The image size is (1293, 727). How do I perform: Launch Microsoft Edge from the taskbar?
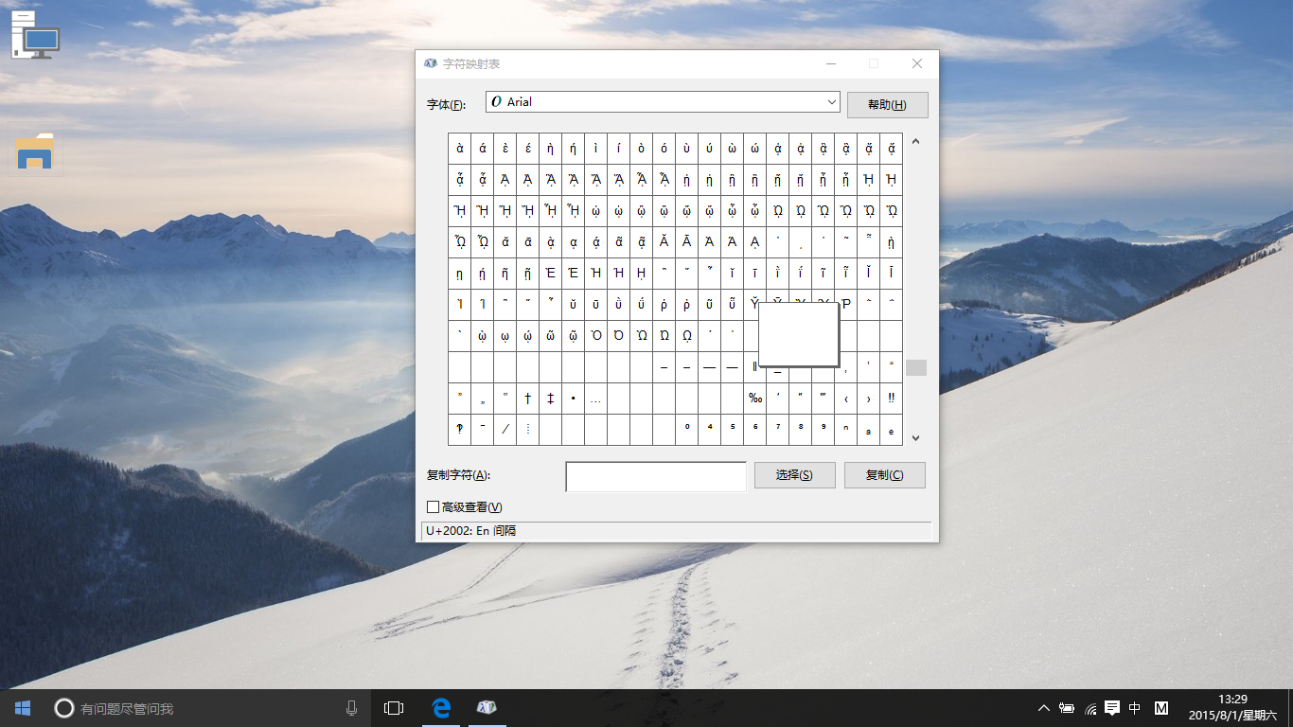440,708
